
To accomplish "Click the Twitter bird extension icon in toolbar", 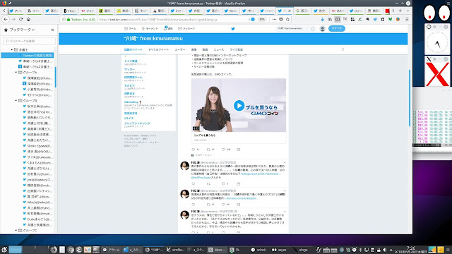I will click(375, 19).
